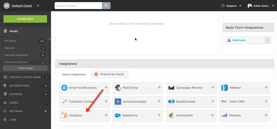Add ActiveCampaign integration with plus
Screen dimensions: 277x129
[159, 101]
